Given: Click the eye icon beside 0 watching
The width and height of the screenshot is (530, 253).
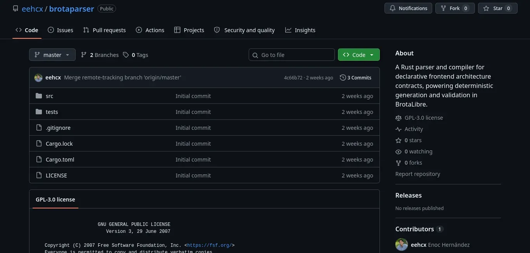Looking at the screenshot, I should (398, 151).
